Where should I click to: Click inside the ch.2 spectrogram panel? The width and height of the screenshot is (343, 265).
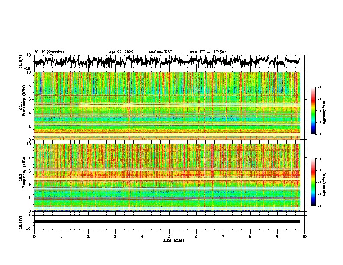[167, 178]
